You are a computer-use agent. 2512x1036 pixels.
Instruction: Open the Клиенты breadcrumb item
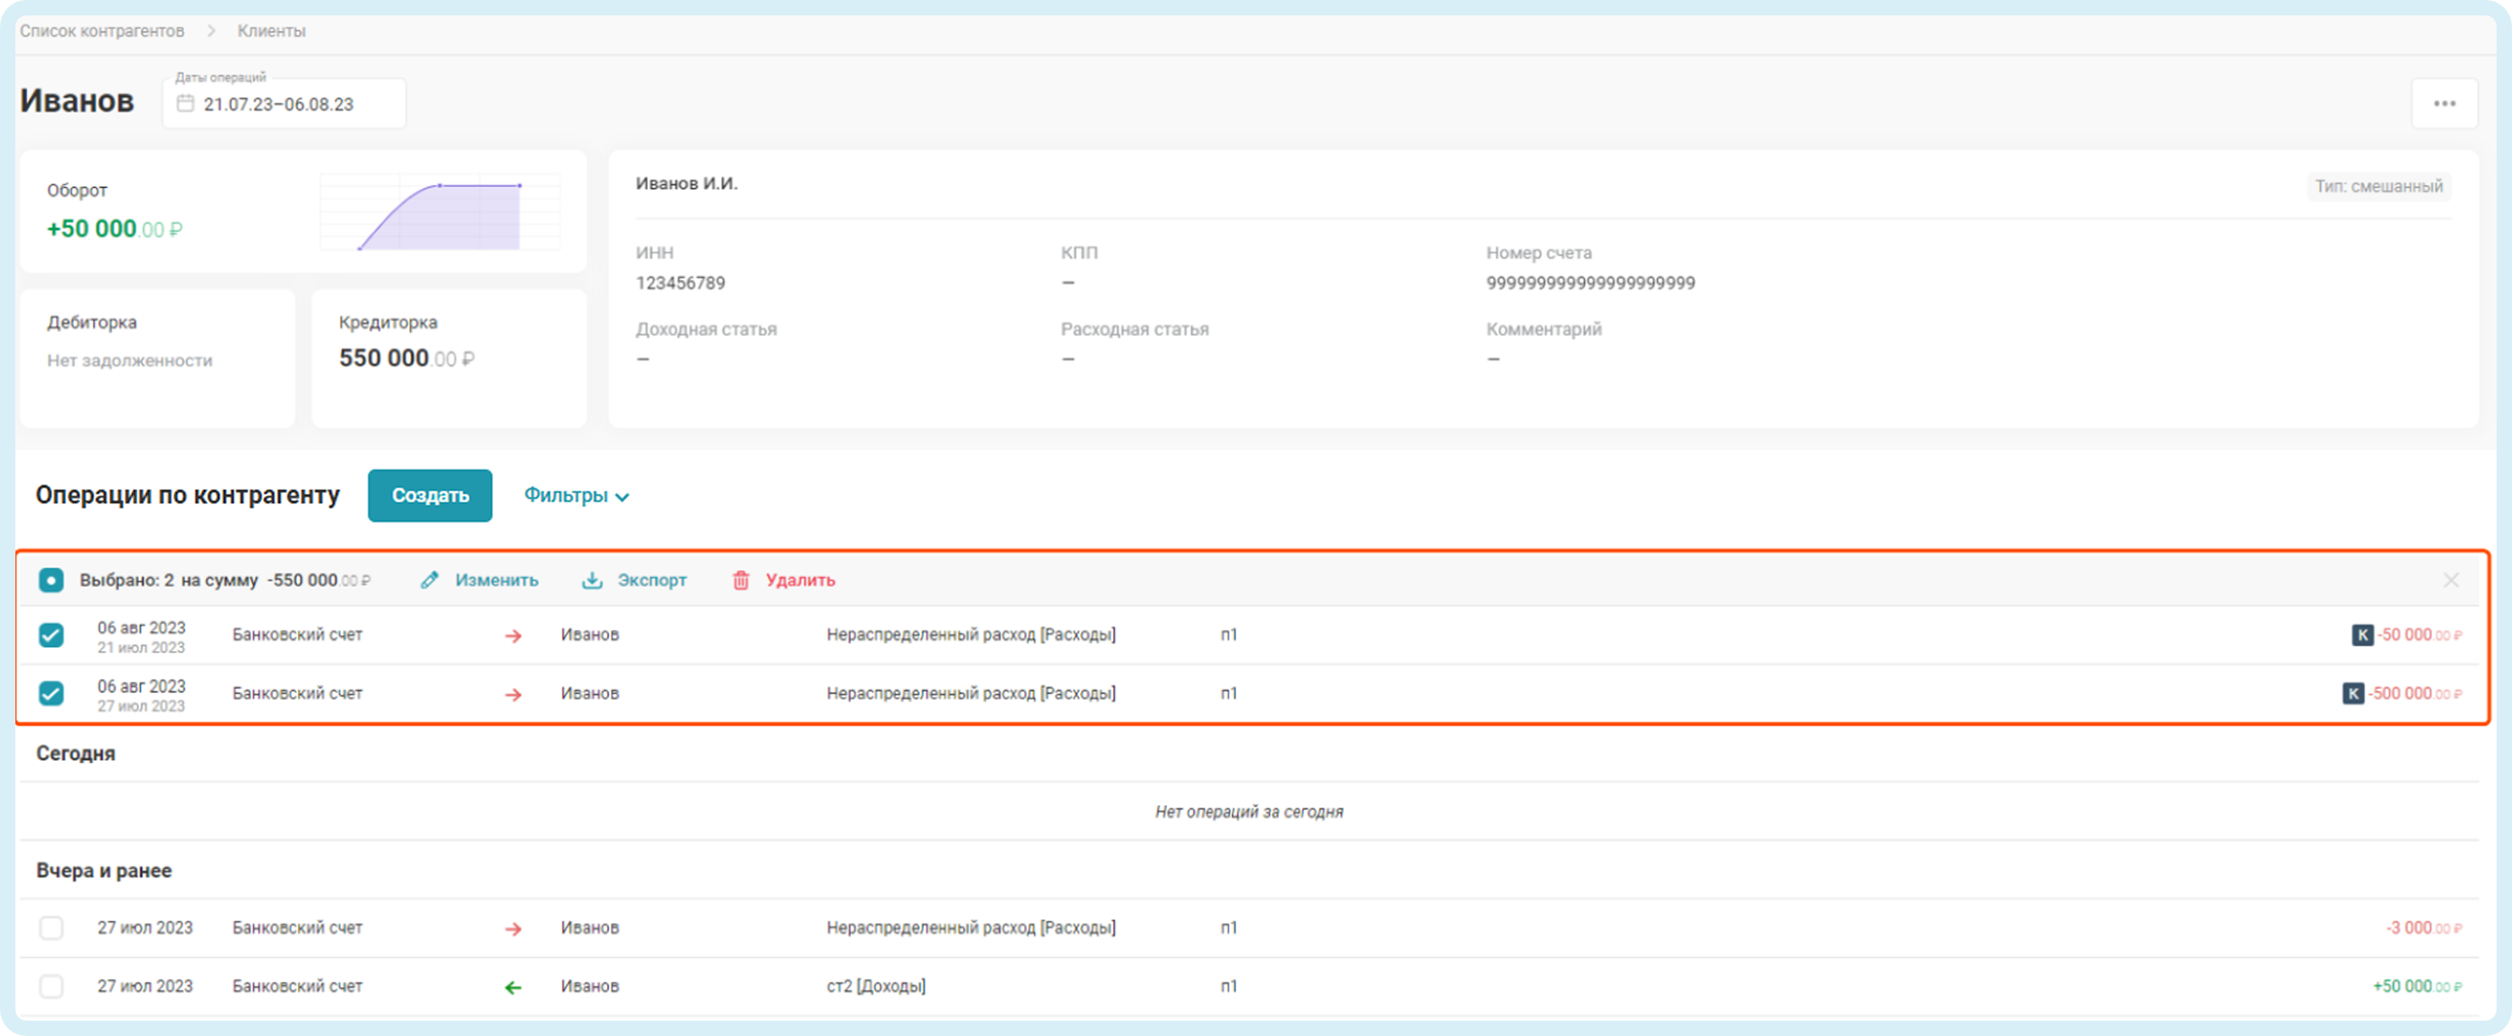[271, 31]
